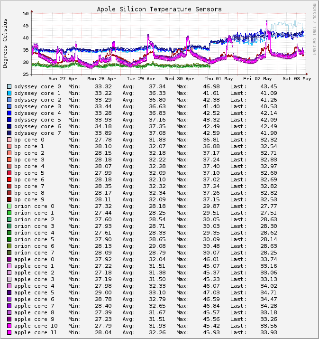The height and width of the screenshot is (339, 319).
Task: Click the Sun 27 Apr axis label
Action: (x=63, y=79)
